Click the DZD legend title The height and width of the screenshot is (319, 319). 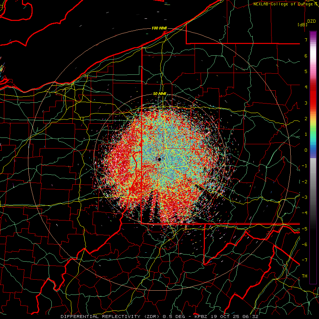click(x=312, y=21)
